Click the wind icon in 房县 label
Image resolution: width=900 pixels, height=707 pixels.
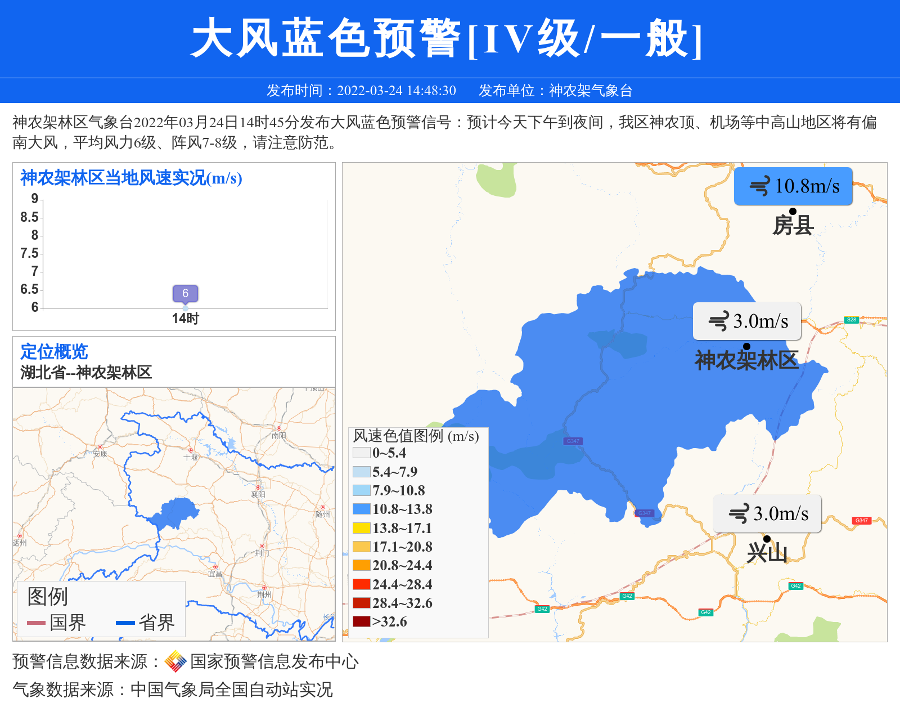click(x=760, y=186)
